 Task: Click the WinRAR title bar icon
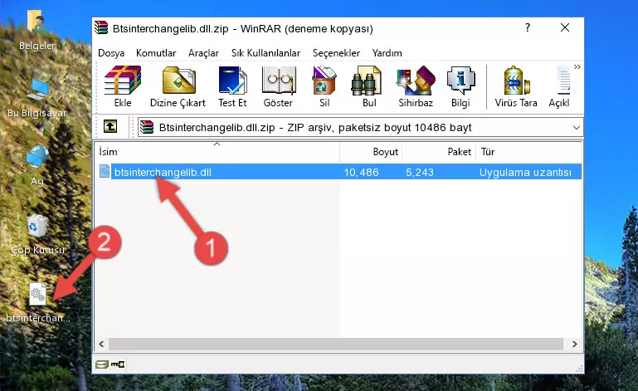tap(101, 27)
